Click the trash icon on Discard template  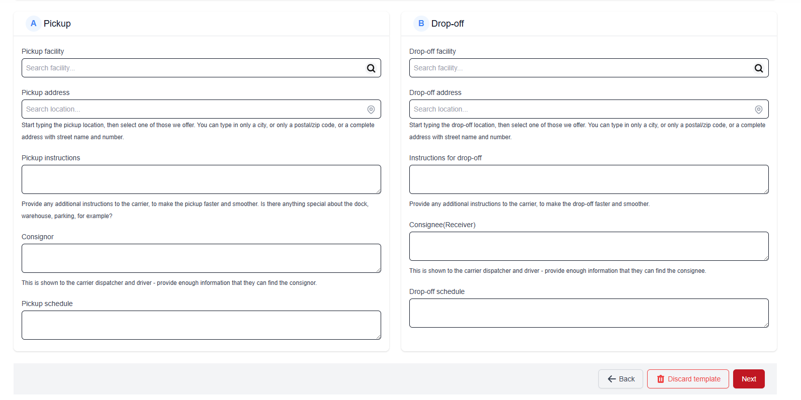point(661,379)
